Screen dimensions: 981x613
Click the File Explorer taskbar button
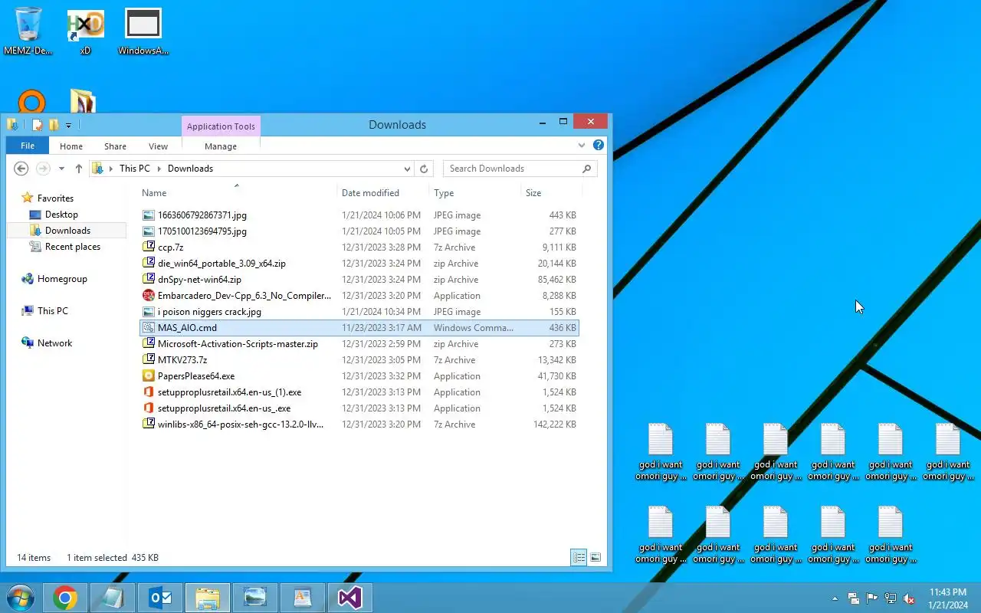pyautogui.click(x=207, y=598)
